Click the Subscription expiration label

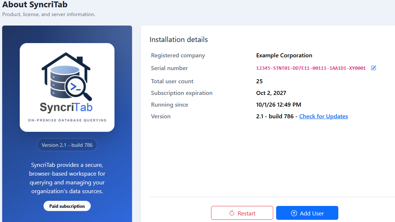pyautogui.click(x=182, y=93)
